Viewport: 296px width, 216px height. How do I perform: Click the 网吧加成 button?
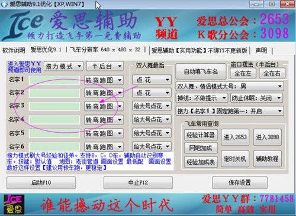pyautogui.click(x=201, y=148)
